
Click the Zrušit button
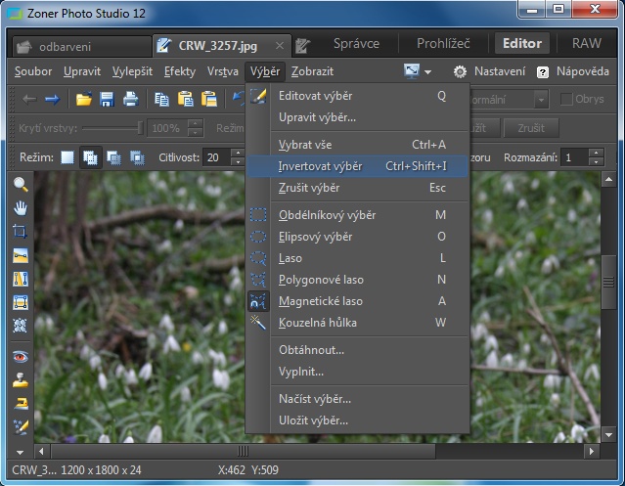pos(531,128)
